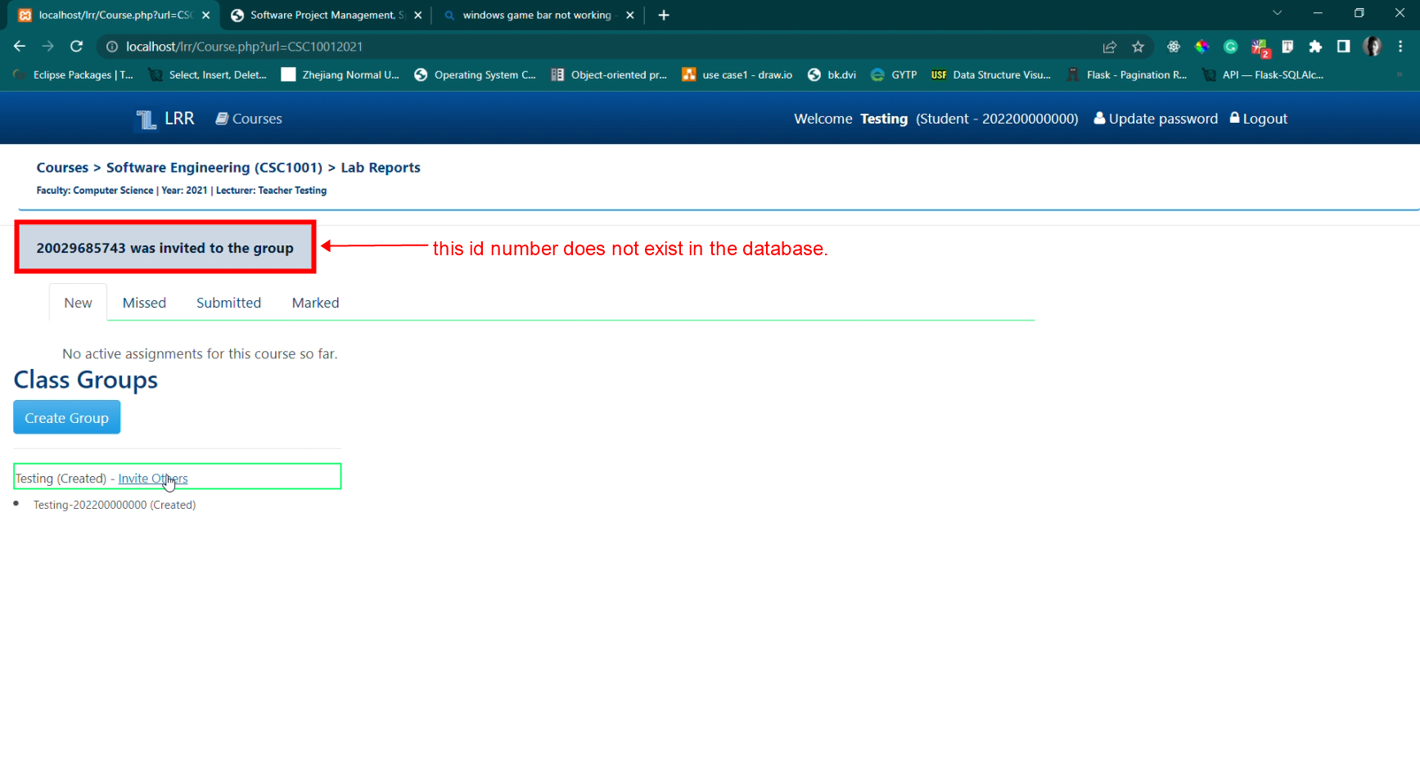Click the Logout link

1259,119
